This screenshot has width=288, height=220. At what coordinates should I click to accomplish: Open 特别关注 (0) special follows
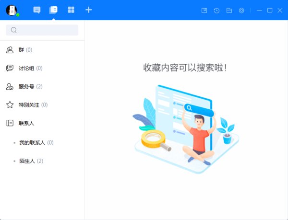pyautogui.click(x=42, y=105)
